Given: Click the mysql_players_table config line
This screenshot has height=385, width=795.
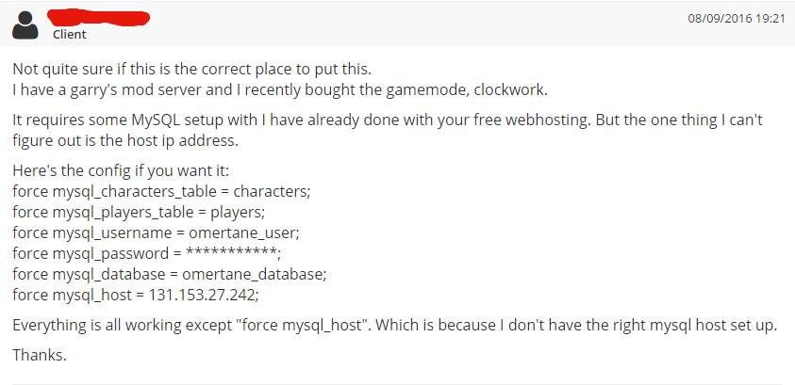Looking at the screenshot, I should click(x=139, y=213).
